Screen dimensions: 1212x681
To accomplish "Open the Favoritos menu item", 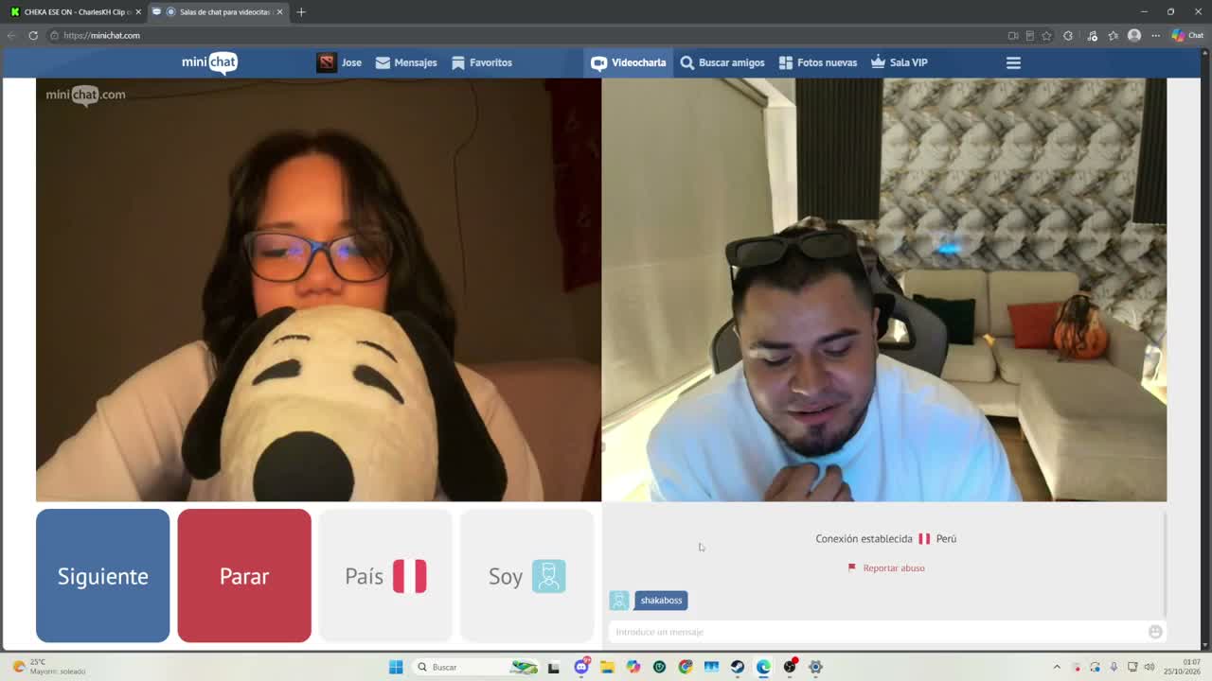I will point(482,62).
